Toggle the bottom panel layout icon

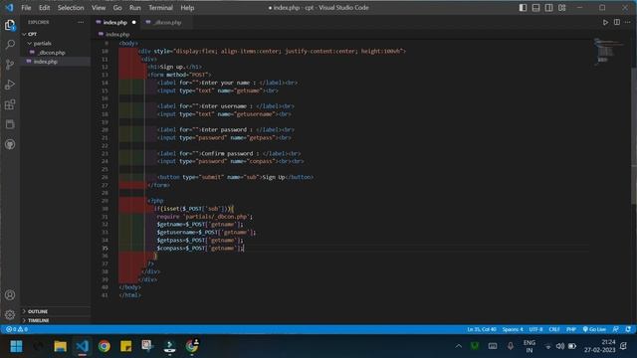coord(535,8)
